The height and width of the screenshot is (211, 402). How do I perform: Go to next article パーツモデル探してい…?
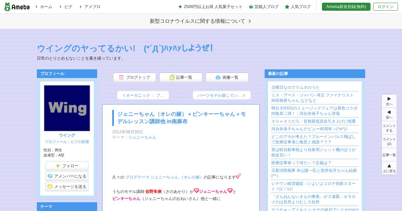pyautogui.click(x=221, y=95)
